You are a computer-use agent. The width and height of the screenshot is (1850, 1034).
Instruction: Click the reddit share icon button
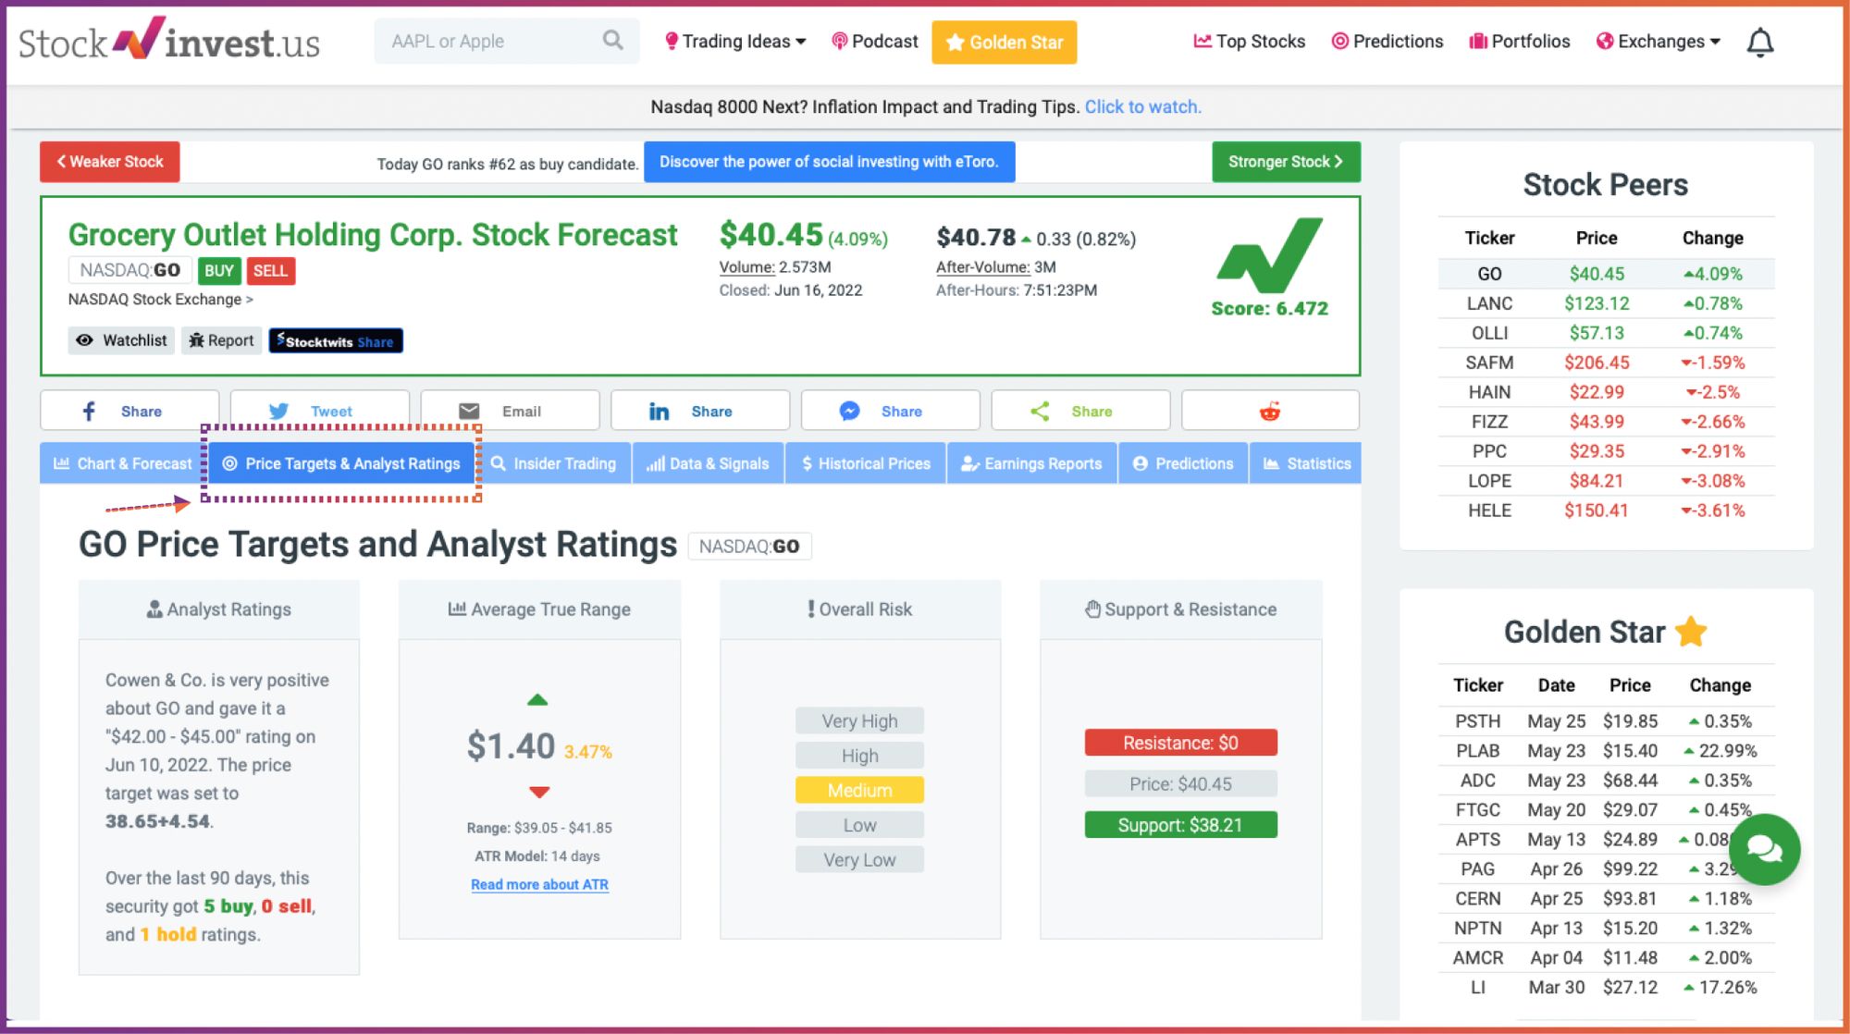click(1270, 411)
